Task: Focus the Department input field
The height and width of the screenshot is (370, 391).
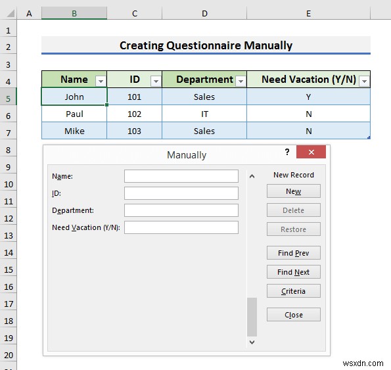Action: pyautogui.click(x=181, y=210)
